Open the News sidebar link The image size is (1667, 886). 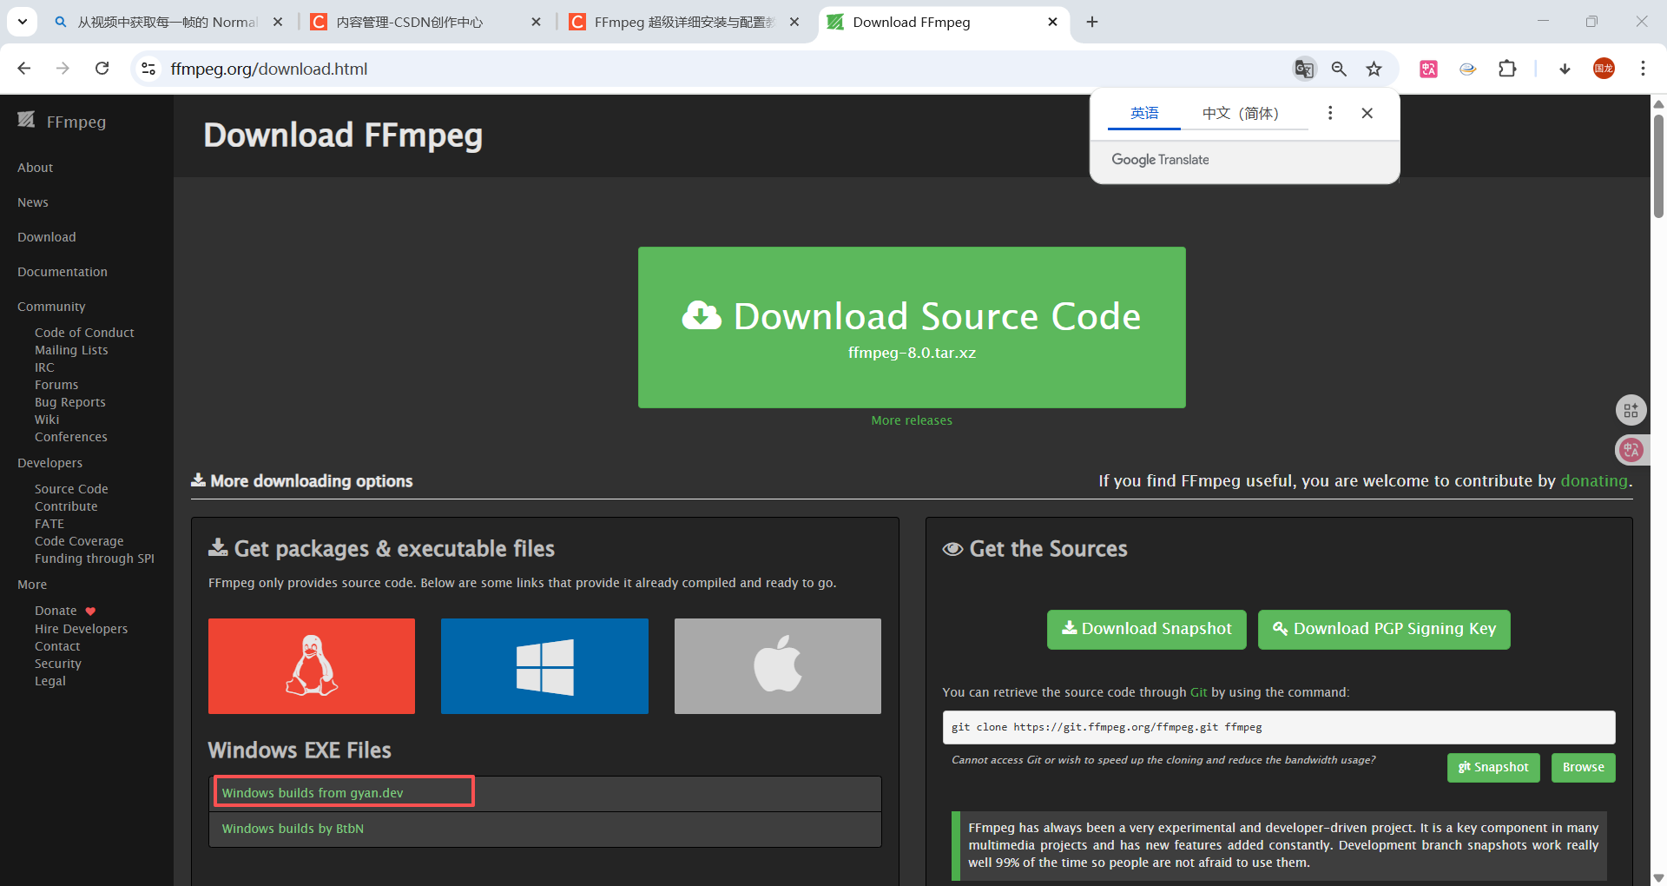pos(33,202)
